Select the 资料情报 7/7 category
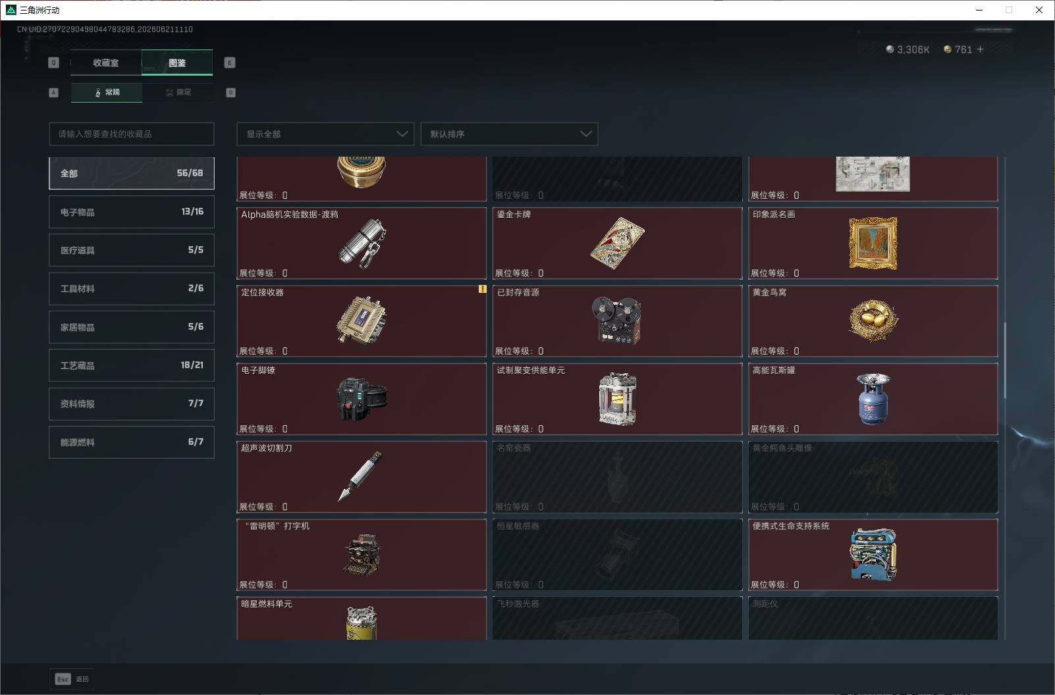1055x695 pixels. 132,403
